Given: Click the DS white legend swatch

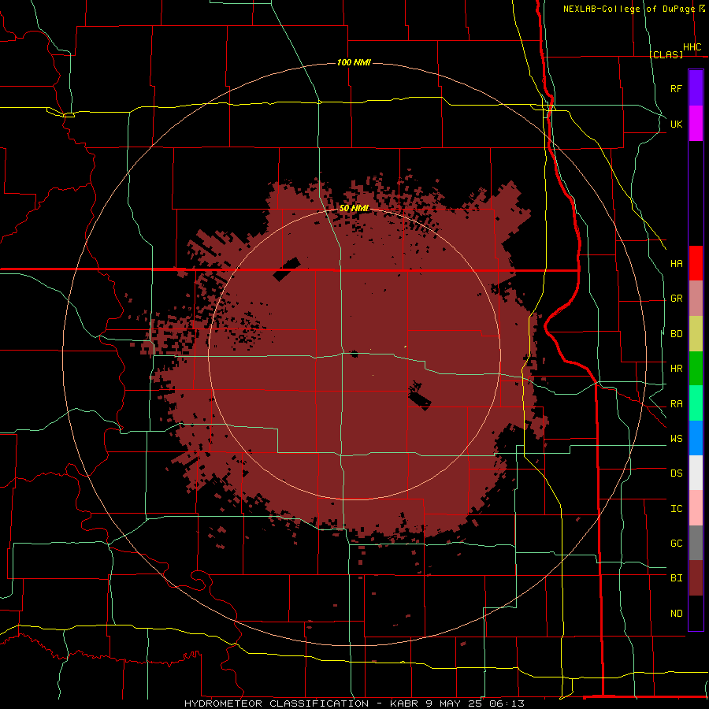Looking at the screenshot, I should (696, 473).
